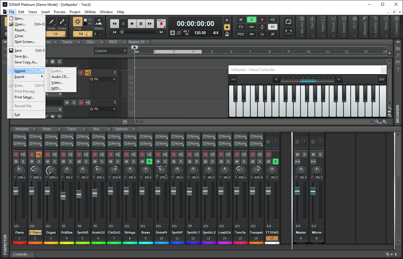
Task: Click the Rewind transport button
Action: click(x=115, y=24)
